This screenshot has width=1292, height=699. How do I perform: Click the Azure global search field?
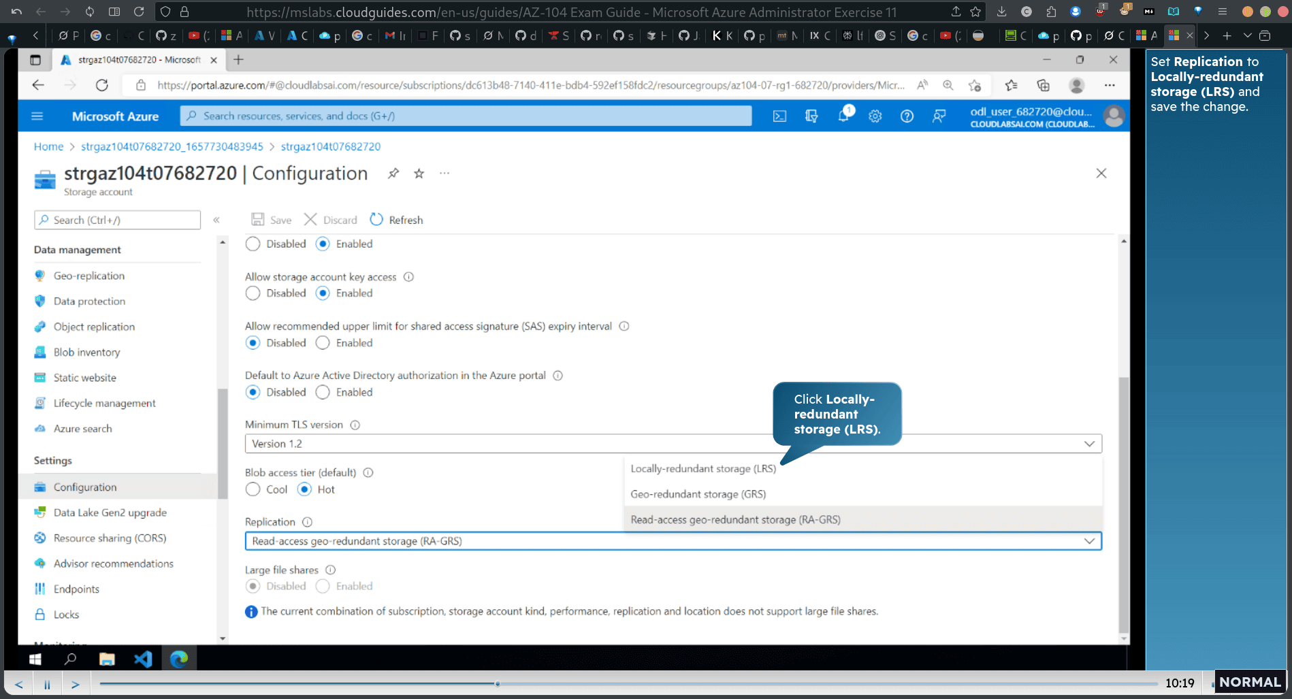coord(466,116)
